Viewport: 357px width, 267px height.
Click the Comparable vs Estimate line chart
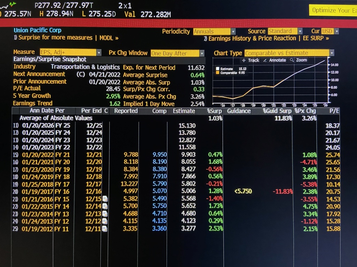270,81
